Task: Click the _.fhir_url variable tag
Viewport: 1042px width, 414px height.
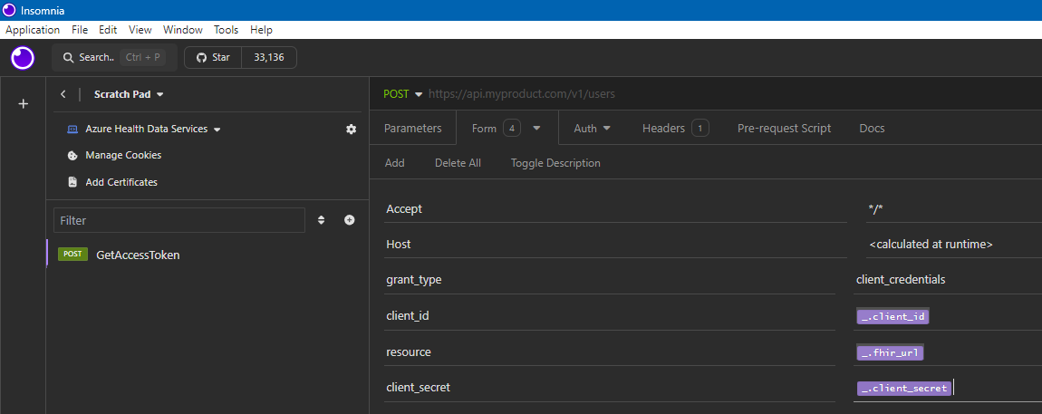Action: click(890, 352)
